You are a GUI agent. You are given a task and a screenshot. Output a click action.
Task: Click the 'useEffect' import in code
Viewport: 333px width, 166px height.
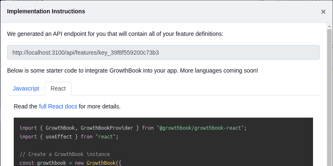point(59,137)
